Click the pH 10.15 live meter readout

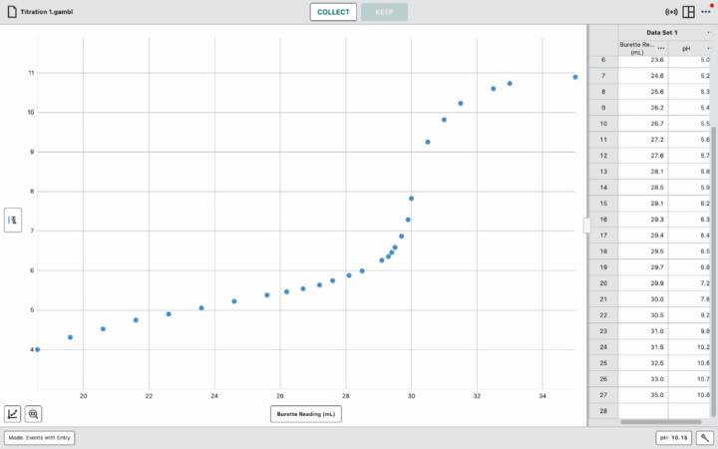[x=671, y=437]
